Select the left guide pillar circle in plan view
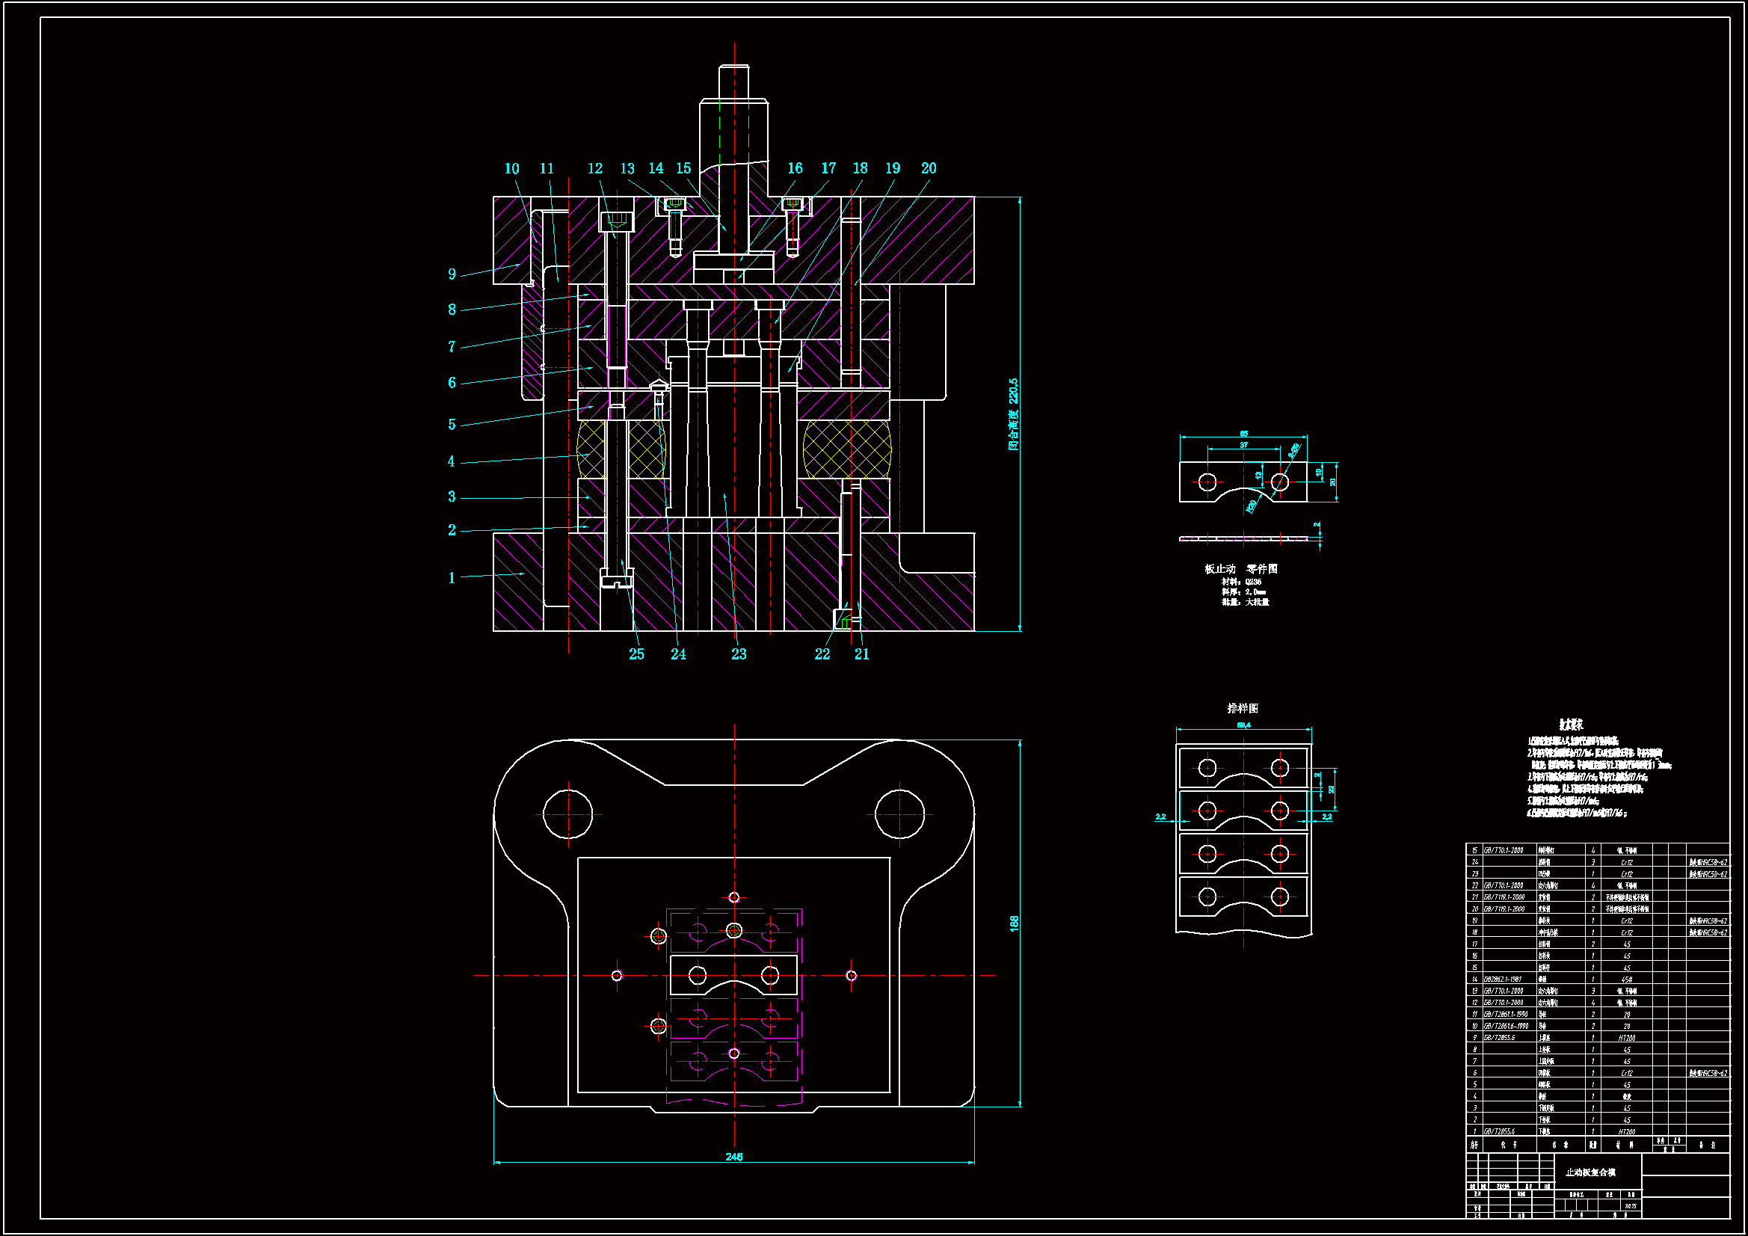The width and height of the screenshot is (1748, 1236). [568, 814]
